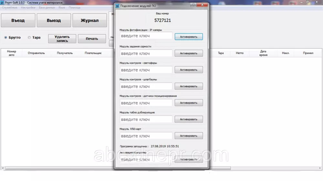323x181 pixels.
Task: Click the question mark help button in dialog
Action: (x=193, y=5)
